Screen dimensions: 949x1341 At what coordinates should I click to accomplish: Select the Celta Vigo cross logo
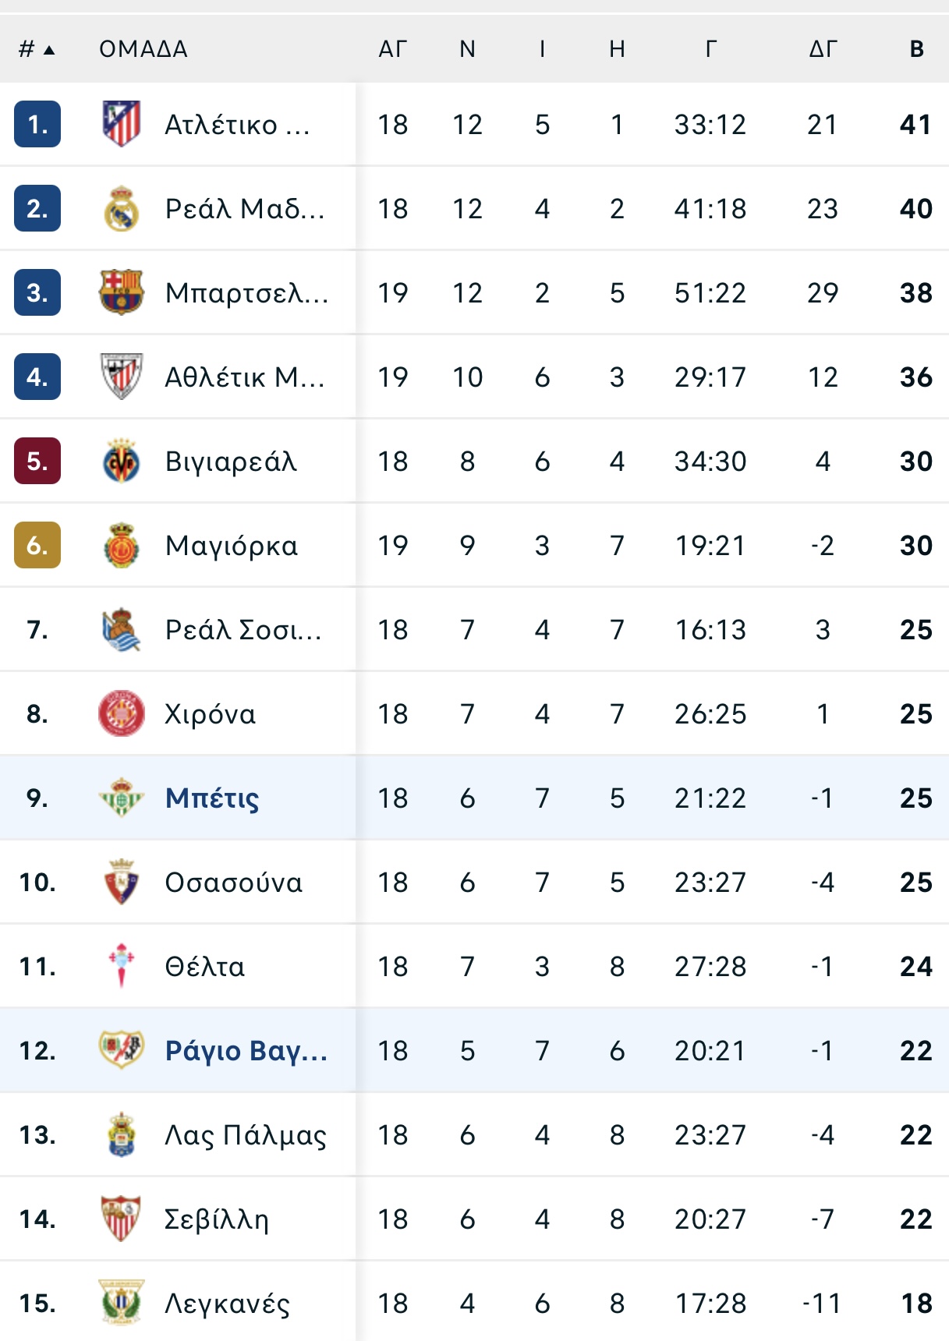tap(122, 965)
